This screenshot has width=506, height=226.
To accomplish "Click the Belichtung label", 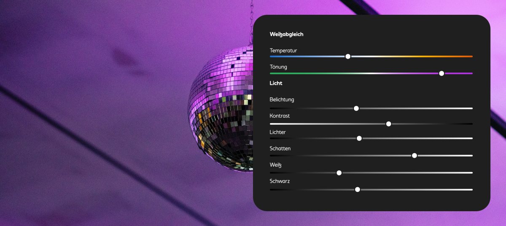I will click(282, 100).
